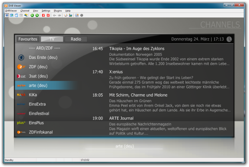This screenshot has height=167, width=249.
Task: Click the red left-arrow toolbar button
Action: 43,15
